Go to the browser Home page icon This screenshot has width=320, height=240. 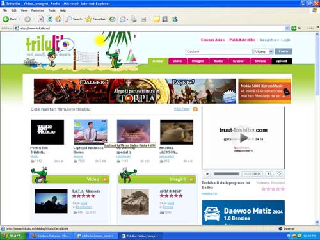tap(58, 19)
